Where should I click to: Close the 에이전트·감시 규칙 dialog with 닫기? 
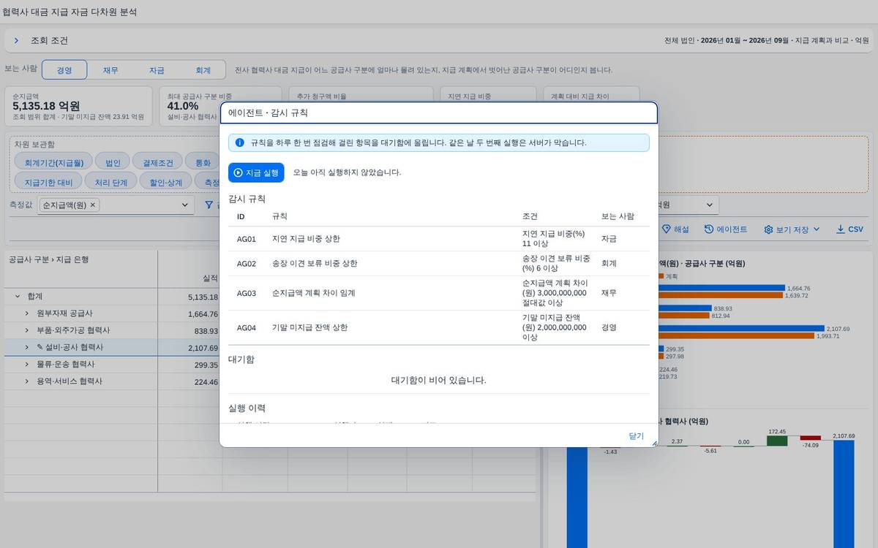click(637, 435)
